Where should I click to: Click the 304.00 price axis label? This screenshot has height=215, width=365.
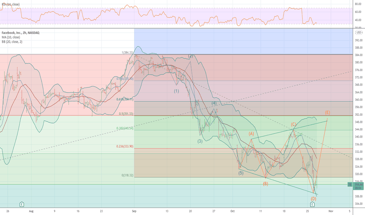coord(359,204)
